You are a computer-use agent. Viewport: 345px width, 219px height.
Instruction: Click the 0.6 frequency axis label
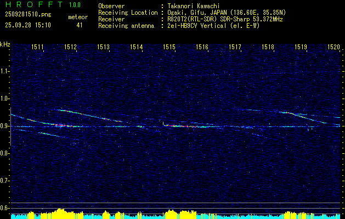tap(4, 208)
